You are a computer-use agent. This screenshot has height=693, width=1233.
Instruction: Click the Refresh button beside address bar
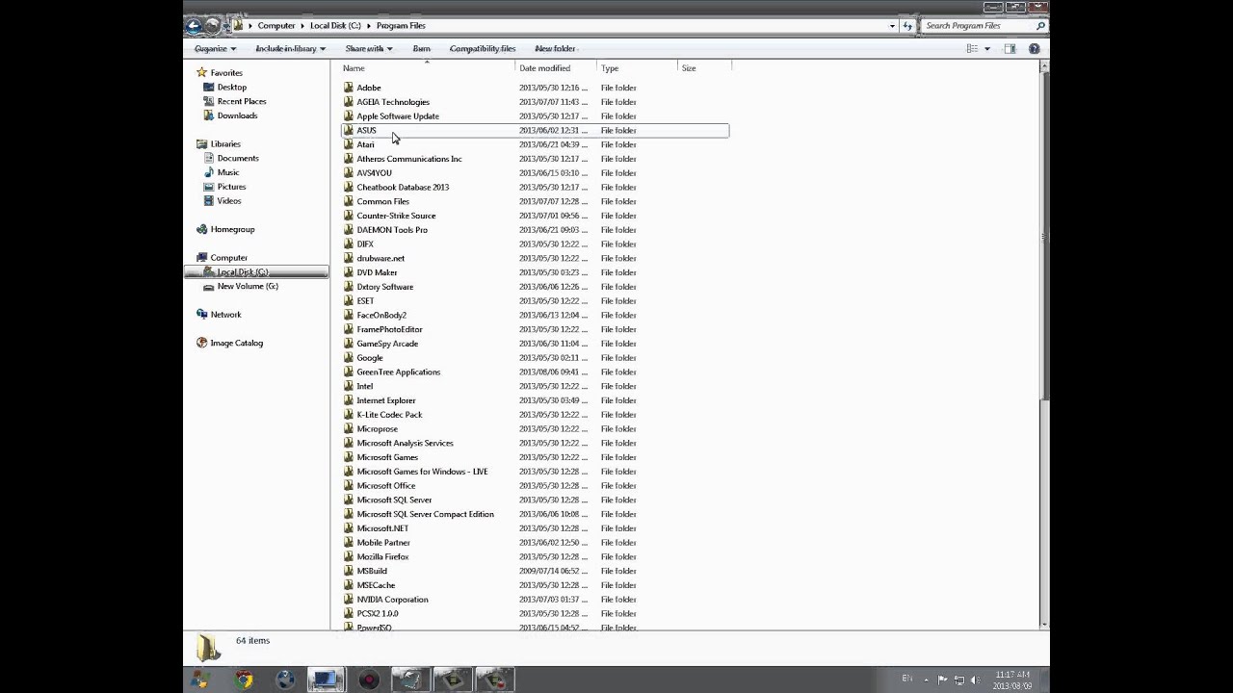[907, 26]
